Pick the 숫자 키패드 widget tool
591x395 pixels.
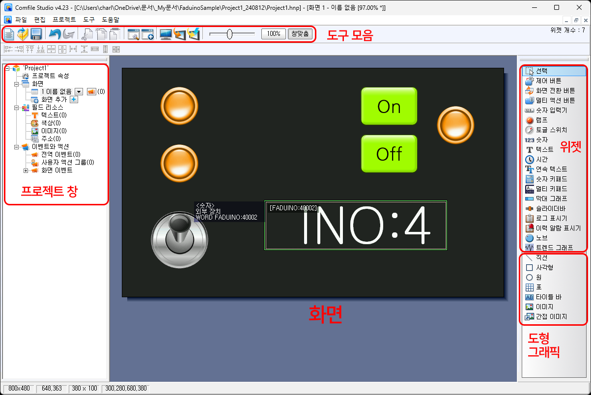click(551, 179)
